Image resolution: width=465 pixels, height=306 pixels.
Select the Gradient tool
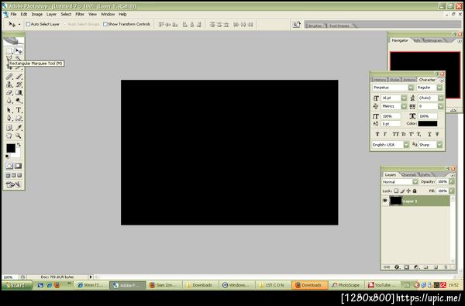19,93
